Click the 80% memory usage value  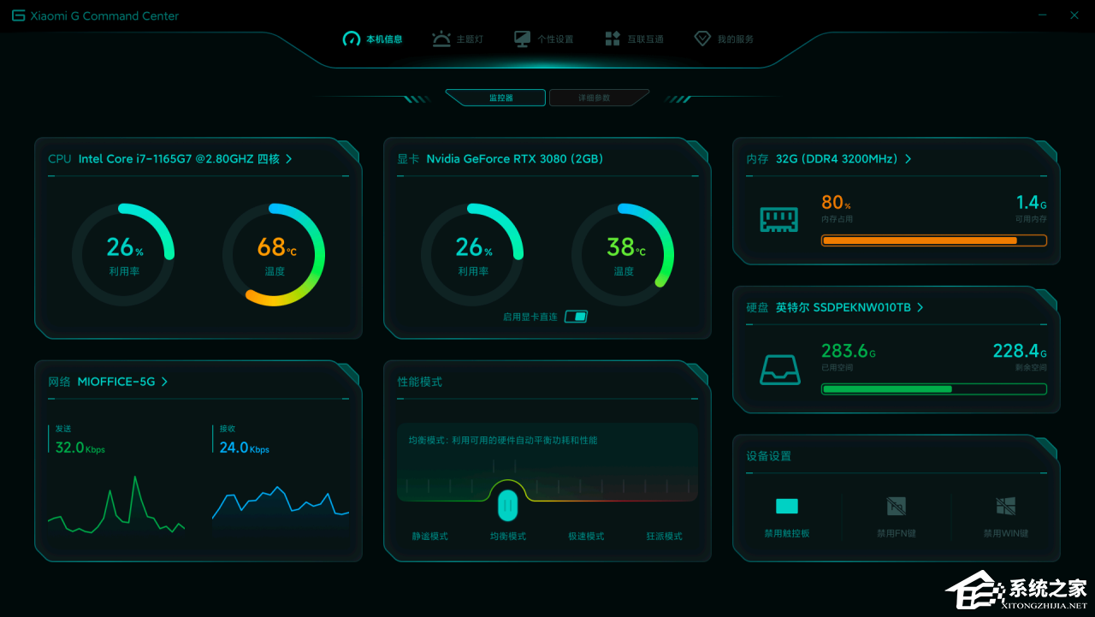point(836,203)
